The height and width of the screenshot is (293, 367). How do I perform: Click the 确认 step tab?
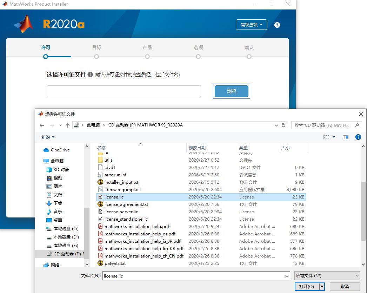249,47
